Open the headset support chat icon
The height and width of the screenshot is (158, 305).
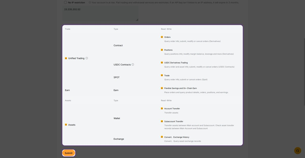click(x=297, y=151)
